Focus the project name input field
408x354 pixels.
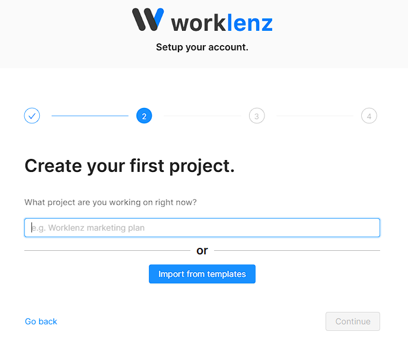(x=202, y=228)
